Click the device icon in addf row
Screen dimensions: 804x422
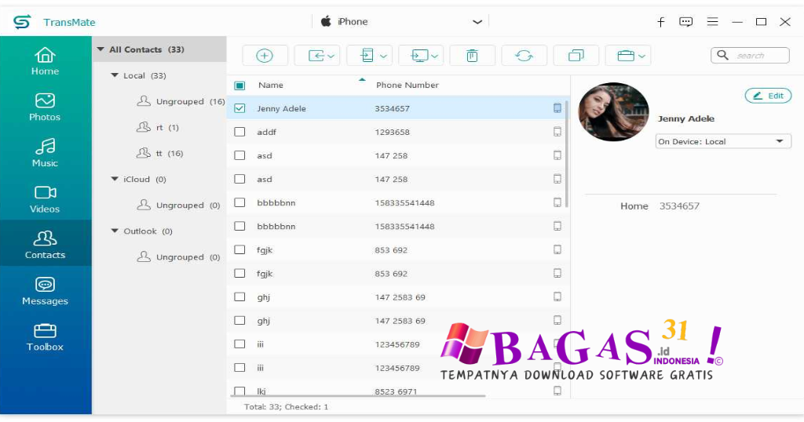coord(557,132)
